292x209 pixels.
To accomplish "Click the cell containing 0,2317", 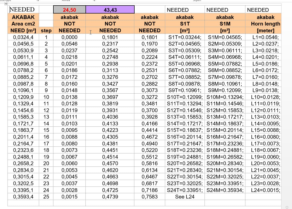I will (110, 44).
